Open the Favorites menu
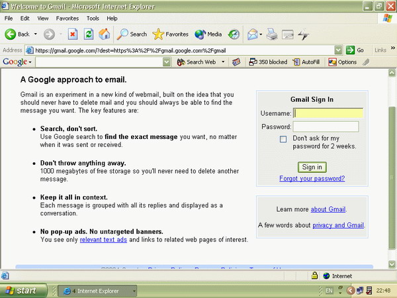The image size is (397, 298). 67,19
